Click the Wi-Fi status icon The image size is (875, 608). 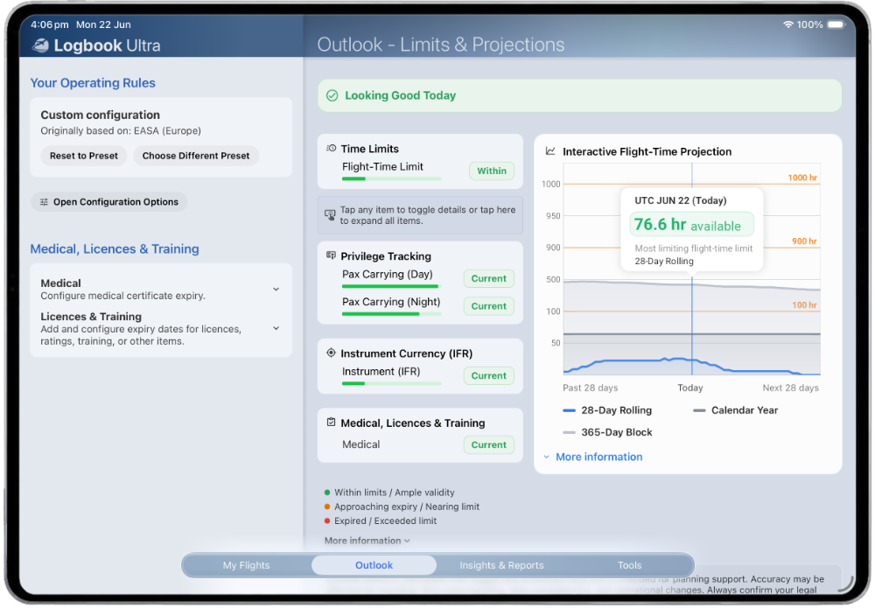tap(788, 24)
